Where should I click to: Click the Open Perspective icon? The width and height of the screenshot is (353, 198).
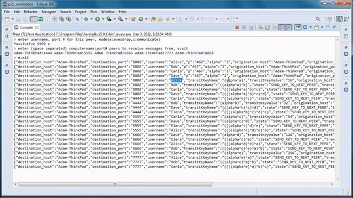330,19
